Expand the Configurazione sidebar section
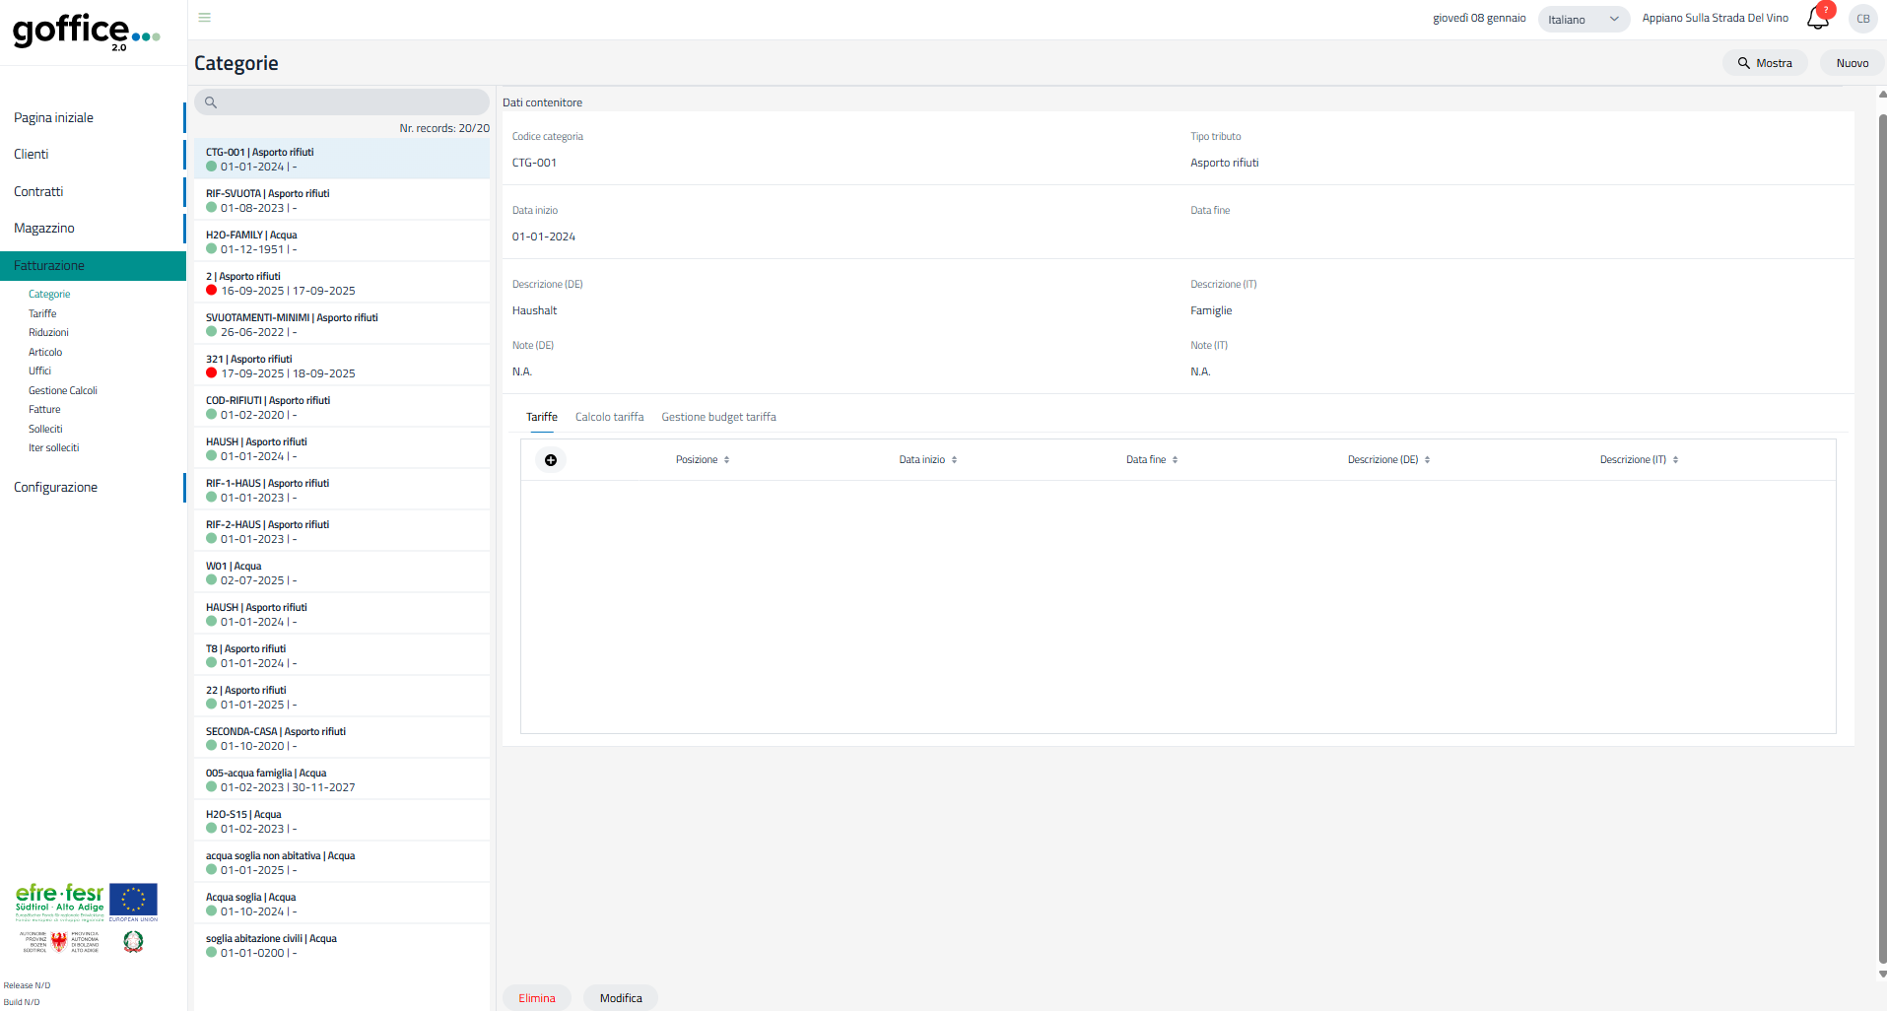1887x1011 pixels. [56, 488]
